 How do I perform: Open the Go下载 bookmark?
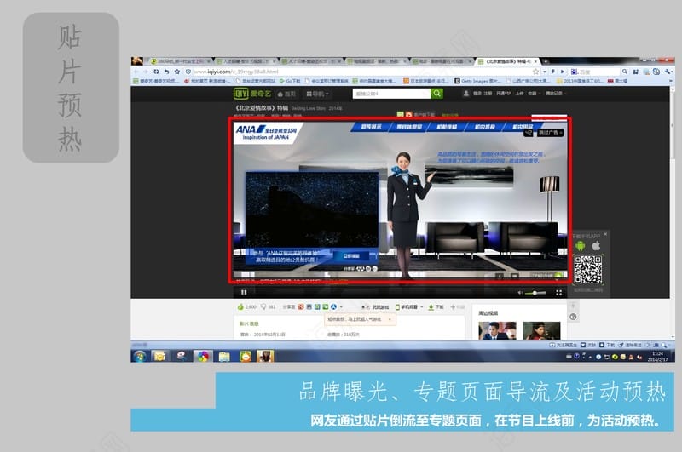click(290, 81)
